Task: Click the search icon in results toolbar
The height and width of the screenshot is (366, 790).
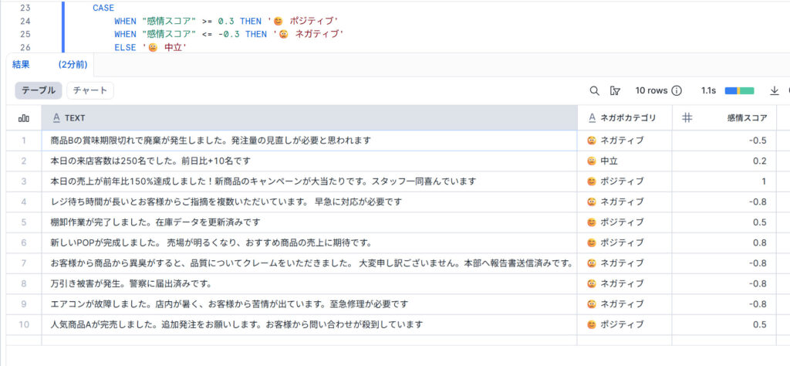Action: (594, 90)
